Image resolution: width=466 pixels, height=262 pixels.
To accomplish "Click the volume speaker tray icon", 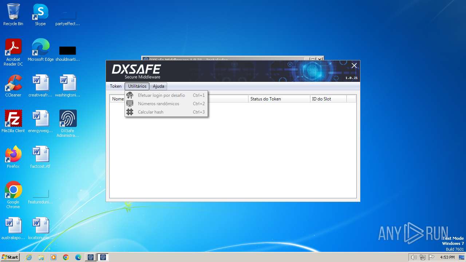I will pyautogui.click(x=414, y=257).
